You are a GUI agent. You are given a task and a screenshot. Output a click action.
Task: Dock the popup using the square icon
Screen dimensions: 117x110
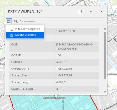pyautogui.click(x=80, y=11)
